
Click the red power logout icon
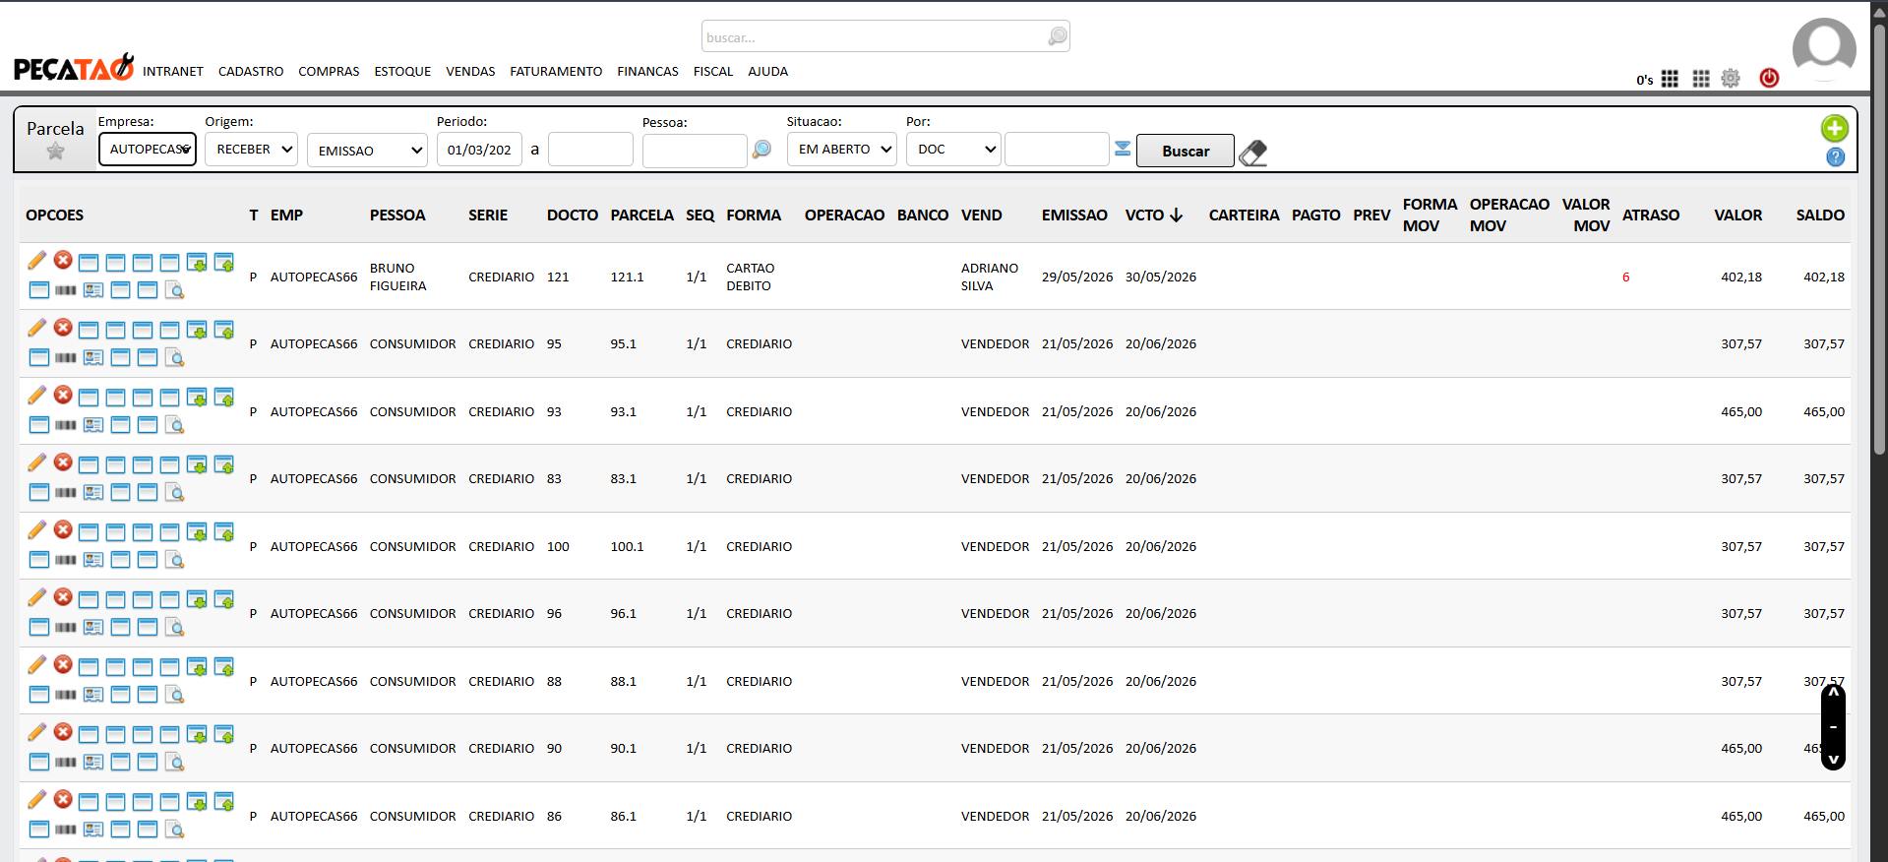[x=1769, y=78]
